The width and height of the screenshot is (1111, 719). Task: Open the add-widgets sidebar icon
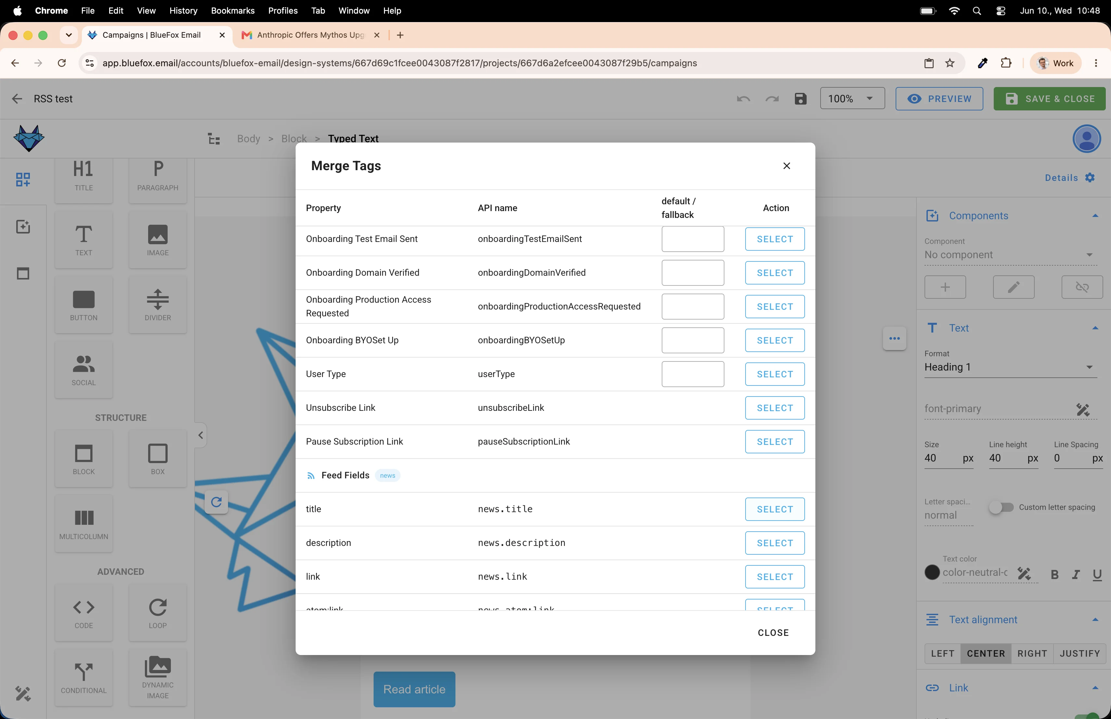click(23, 179)
